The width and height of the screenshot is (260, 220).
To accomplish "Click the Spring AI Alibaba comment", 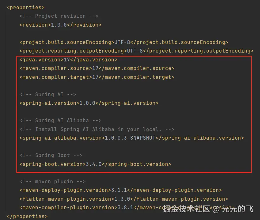I will (60, 121).
